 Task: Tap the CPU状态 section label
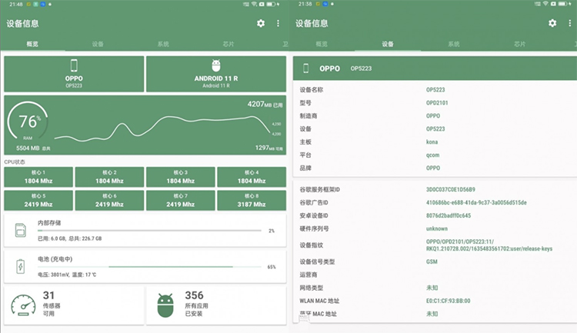click(15, 162)
